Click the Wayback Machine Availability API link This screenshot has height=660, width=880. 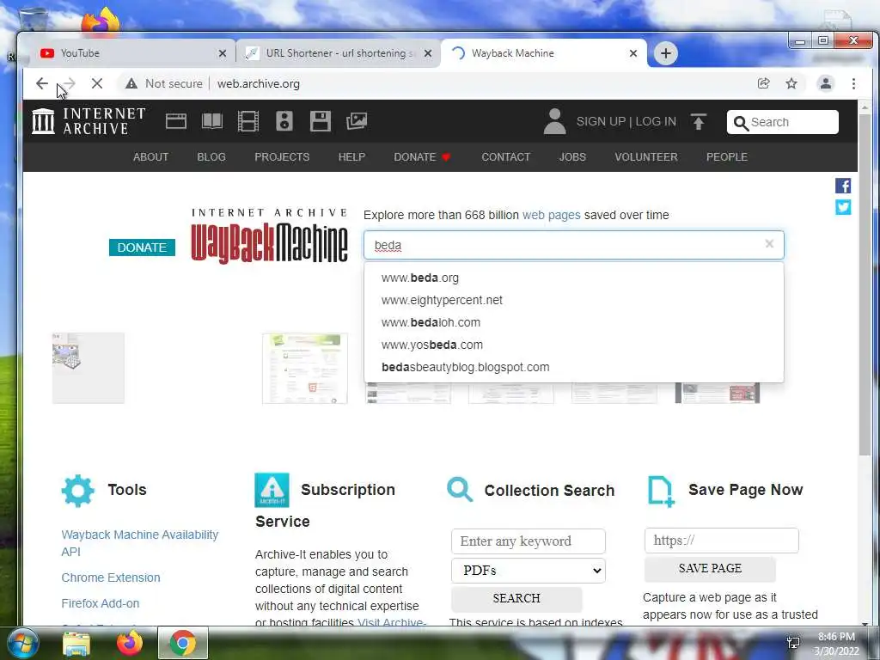140,543
